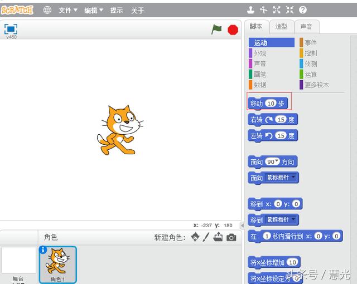Click seconds field in 秒内滑行到 block

267,236
